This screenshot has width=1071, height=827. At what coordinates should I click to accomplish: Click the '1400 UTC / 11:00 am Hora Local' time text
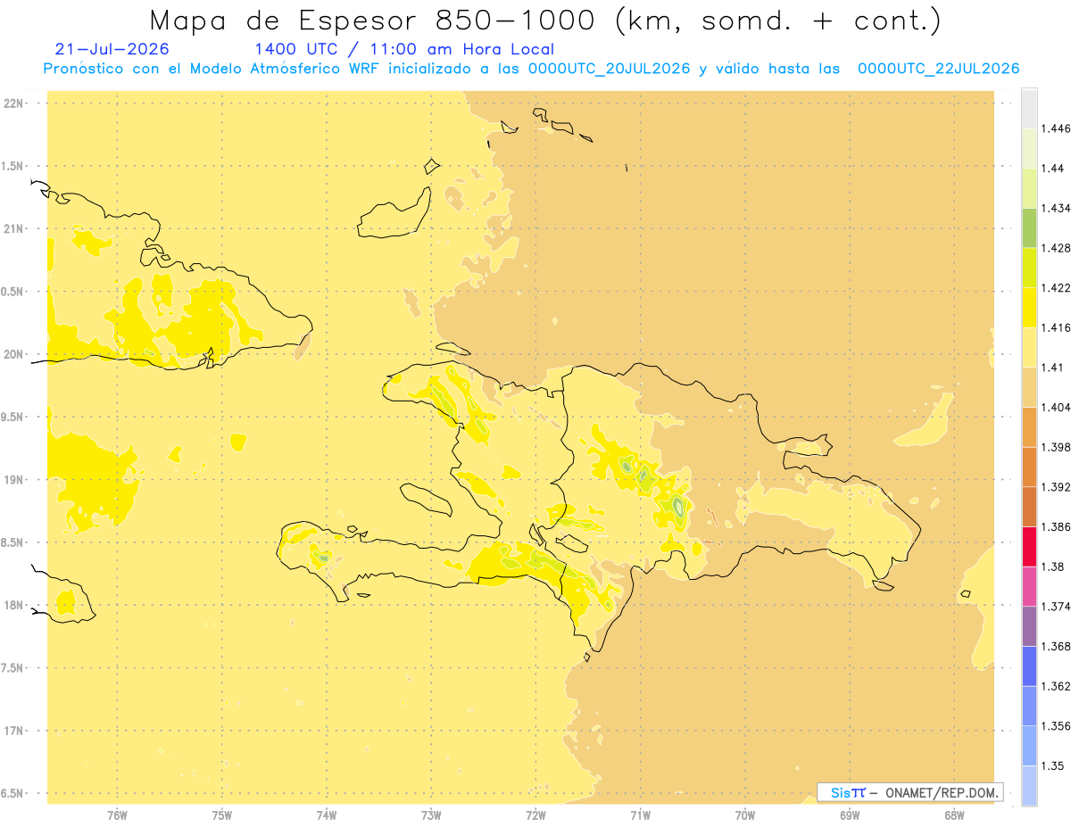[404, 49]
